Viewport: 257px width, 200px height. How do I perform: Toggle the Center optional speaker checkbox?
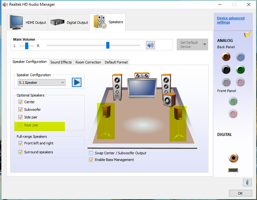point(20,102)
